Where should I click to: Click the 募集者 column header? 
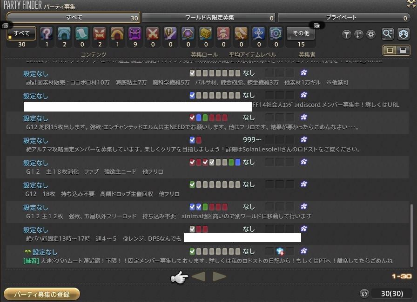click(x=307, y=54)
